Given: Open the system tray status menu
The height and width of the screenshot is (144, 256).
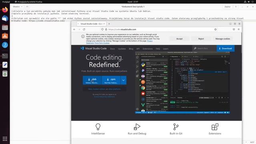Looking at the screenshot, I should (249, 2).
